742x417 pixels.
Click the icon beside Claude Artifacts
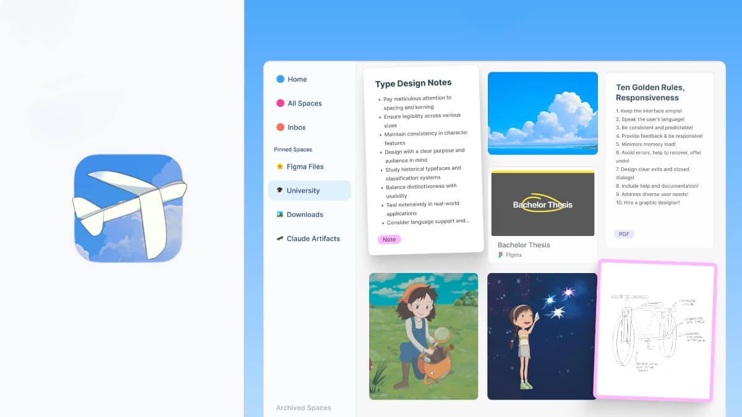[280, 238]
